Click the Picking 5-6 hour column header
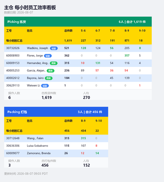 pos(83,31)
